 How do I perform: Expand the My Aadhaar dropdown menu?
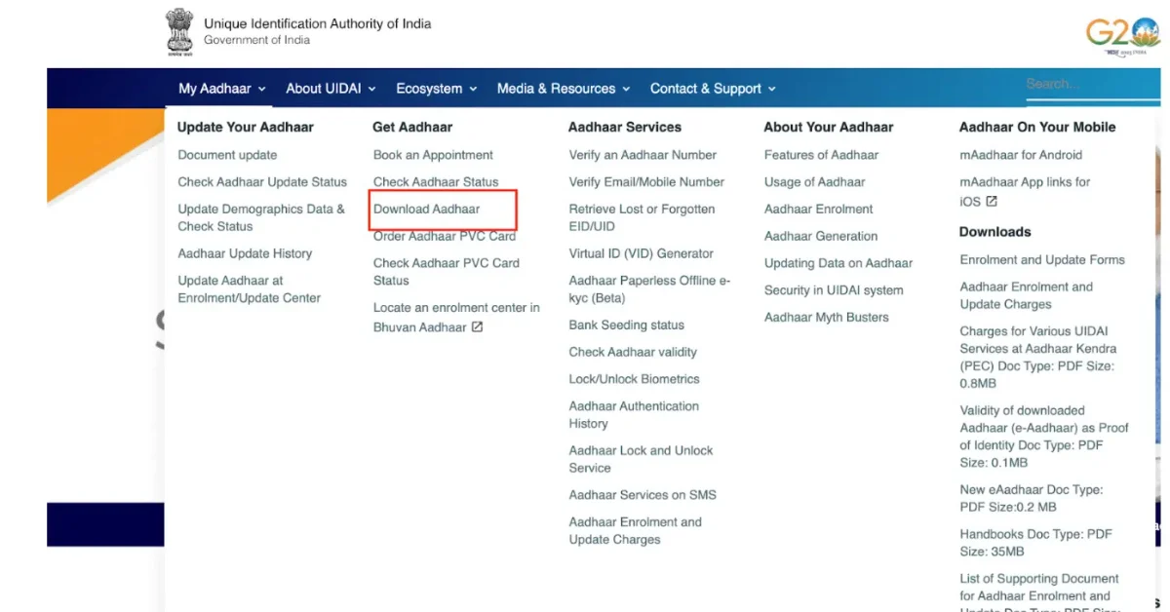coord(218,88)
